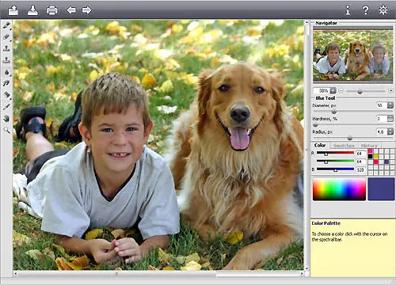Open help with the question mark icon

tap(366, 10)
